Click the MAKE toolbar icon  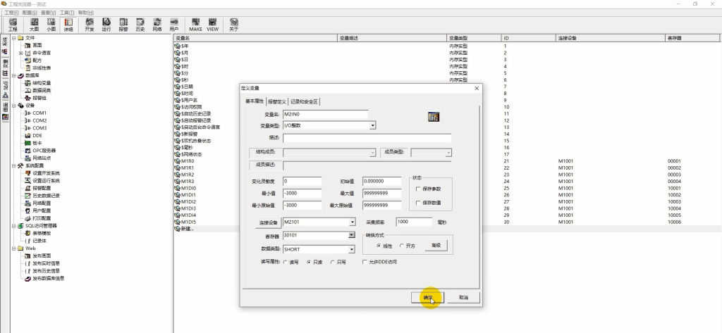(196, 25)
